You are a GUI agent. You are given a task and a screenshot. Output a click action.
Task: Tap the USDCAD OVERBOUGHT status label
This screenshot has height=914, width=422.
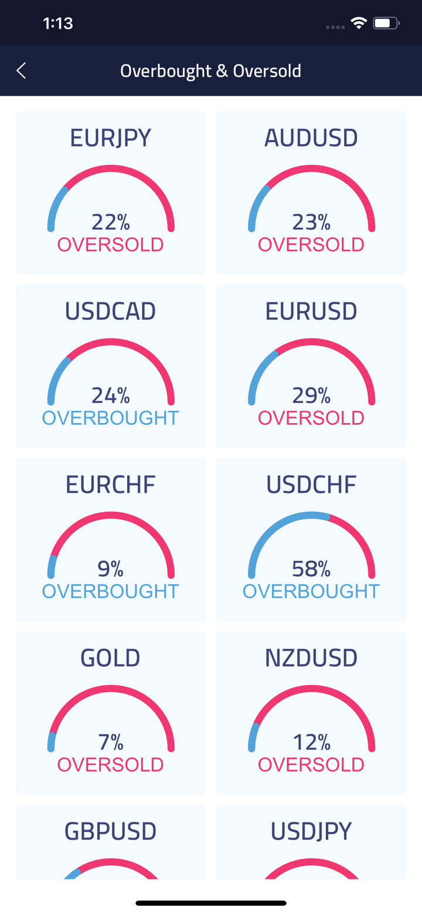(111, 418)
